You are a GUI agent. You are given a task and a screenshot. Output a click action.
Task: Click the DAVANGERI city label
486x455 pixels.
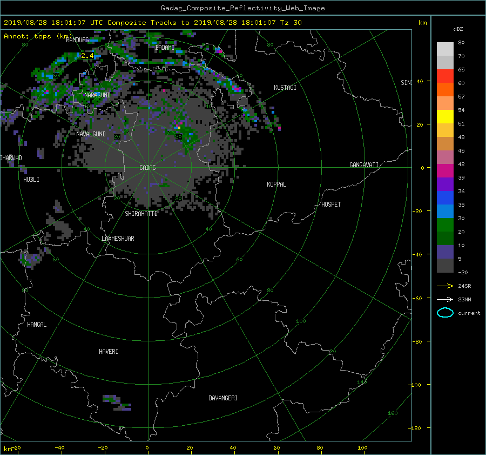[x=223, y=398]
